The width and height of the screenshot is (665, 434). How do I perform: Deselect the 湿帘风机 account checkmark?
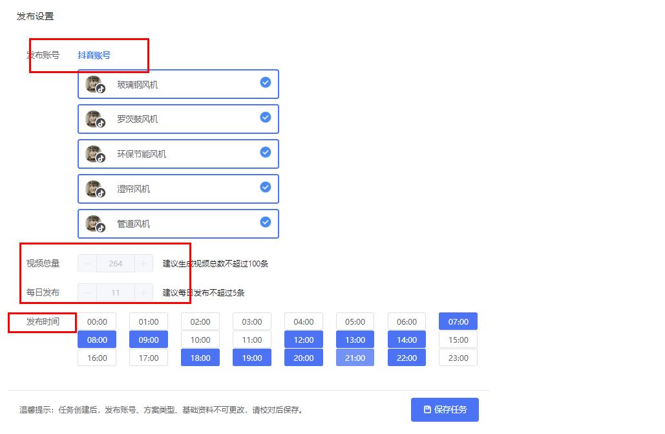pos(265,187)
